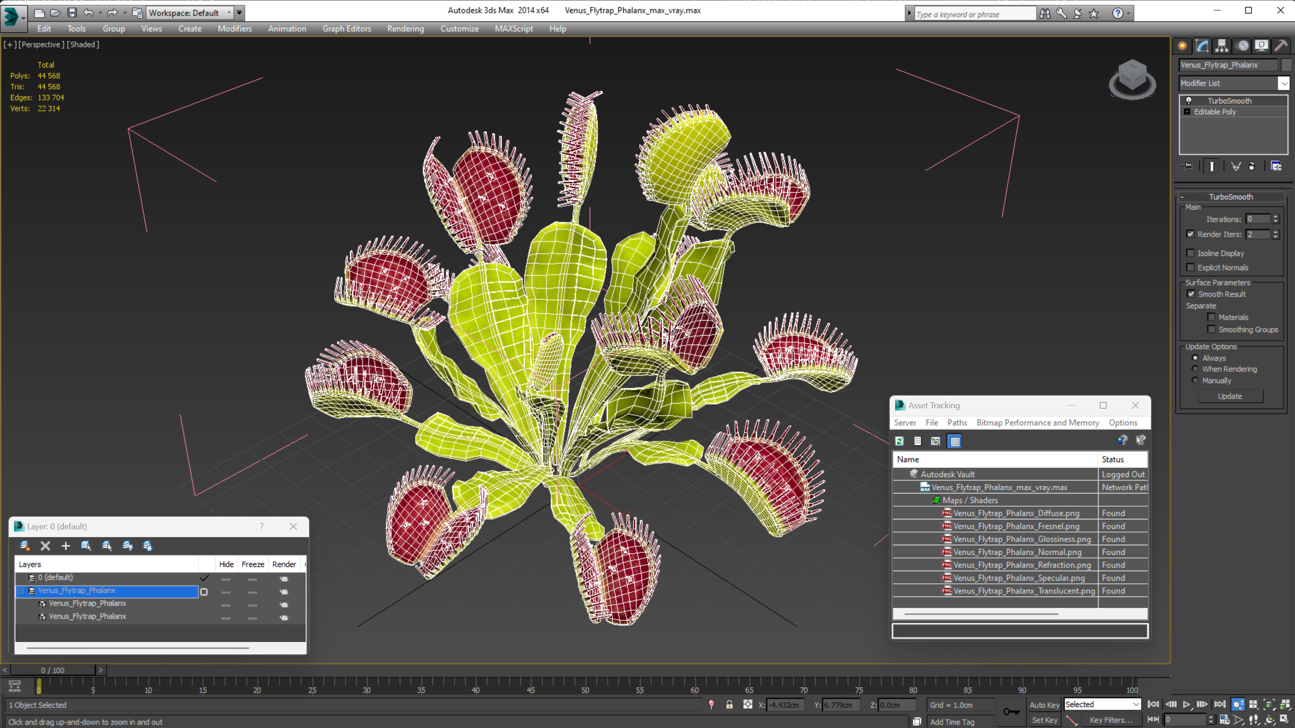Open the Hierarchy command panel tab
Image resolution: width=1295 pixels, height=728 pixels.
tap(1221, 46)
